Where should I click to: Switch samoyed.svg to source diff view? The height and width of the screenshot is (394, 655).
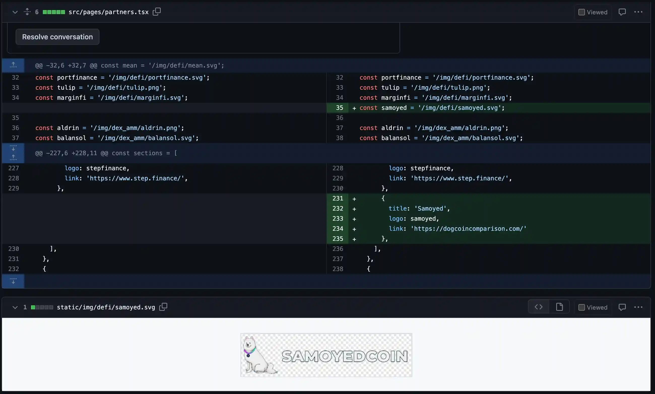[x=538, y=307]
